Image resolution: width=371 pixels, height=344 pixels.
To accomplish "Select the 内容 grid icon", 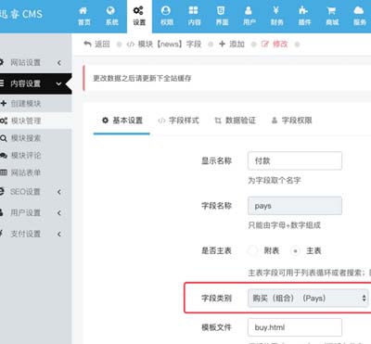I will pos(194,10).
